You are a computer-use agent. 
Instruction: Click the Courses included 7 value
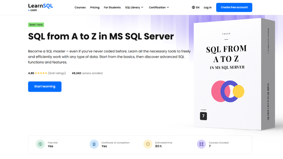click(210, 146)
